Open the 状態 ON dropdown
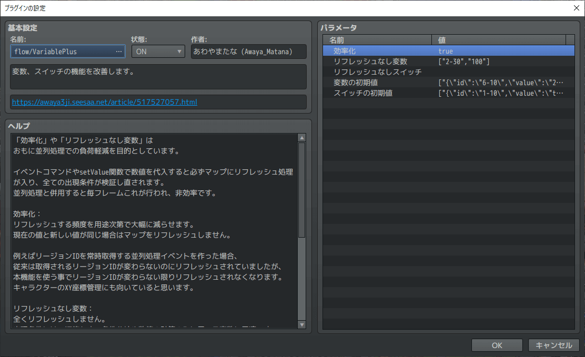Screen dimensions: 585x357 pyautogui.click(x=158, y=52)
